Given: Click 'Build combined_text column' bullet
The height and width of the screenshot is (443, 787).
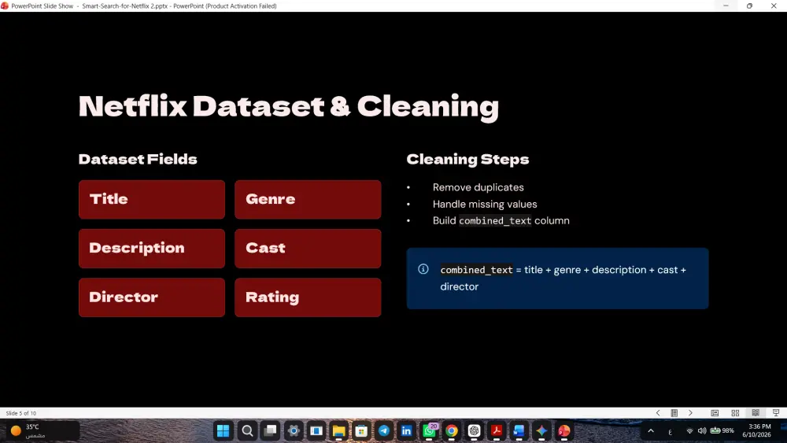Looking at the screenshot, I should [501, 221].
